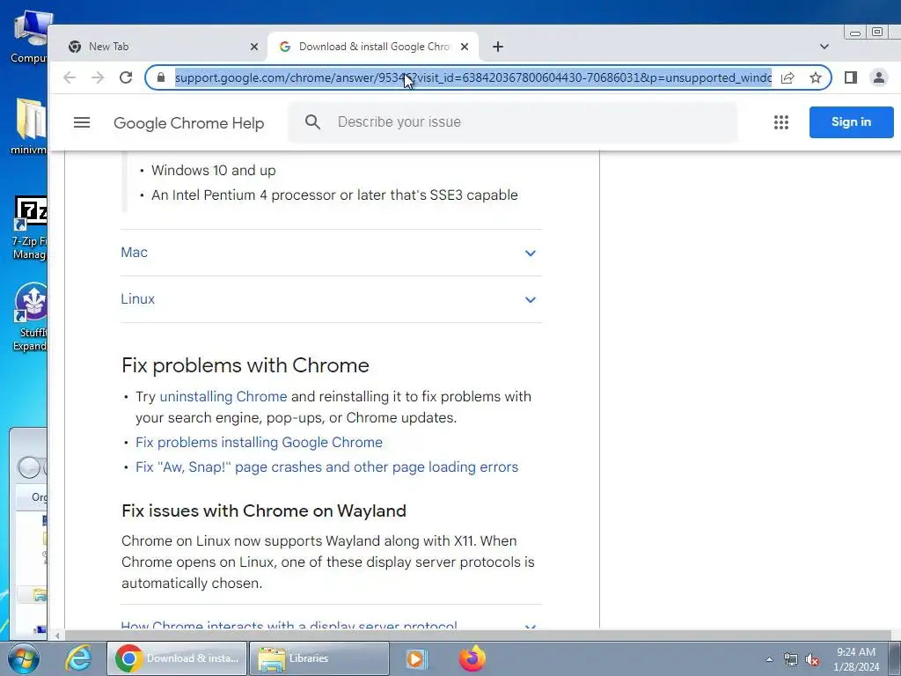Image resolution: width=901 pixels, height=676 pixels.
Task: Select the Computer desktop icon
Action: 29,37
